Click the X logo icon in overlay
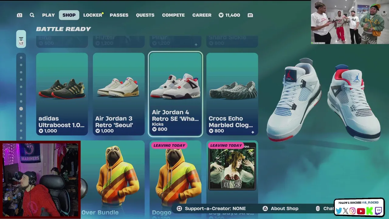The height and width of the screenshot is (219, 389). (346, 211)
